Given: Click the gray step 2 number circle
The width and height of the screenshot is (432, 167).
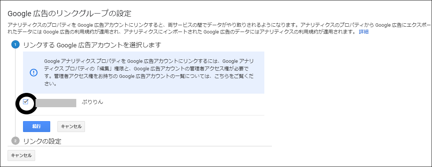Looking at the screenshot, I should tap(16, 141).
